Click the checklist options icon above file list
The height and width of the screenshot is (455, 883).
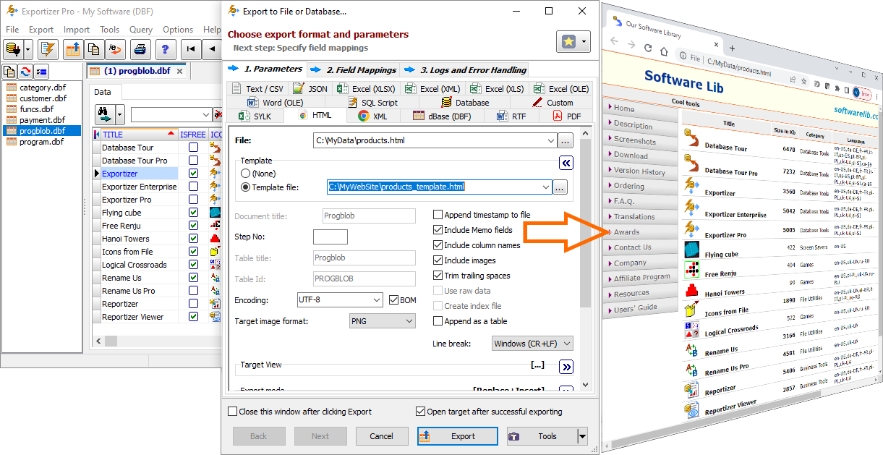click(40, 71)
